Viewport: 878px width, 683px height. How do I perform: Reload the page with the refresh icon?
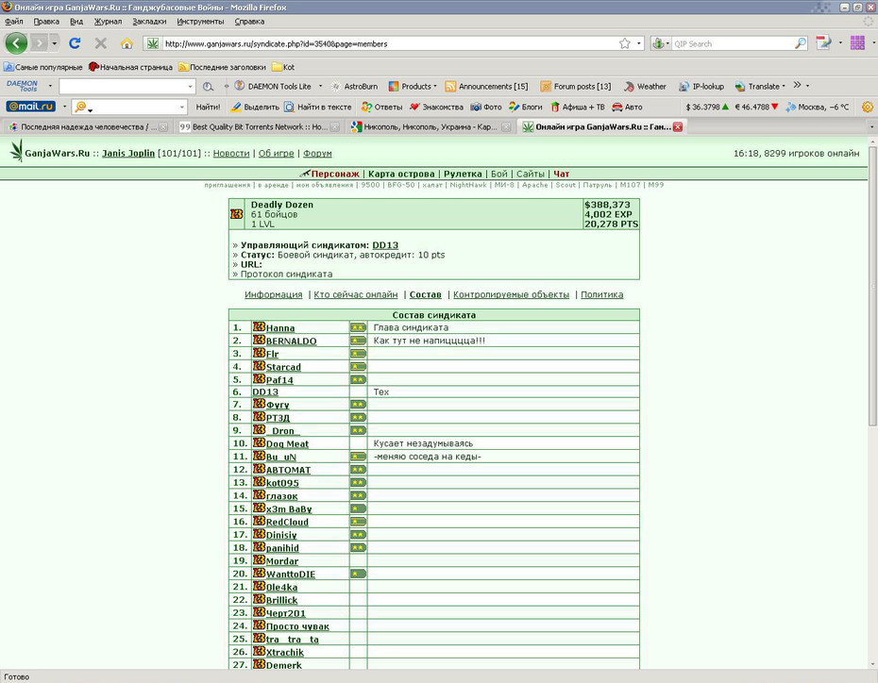tap(75, 43)
